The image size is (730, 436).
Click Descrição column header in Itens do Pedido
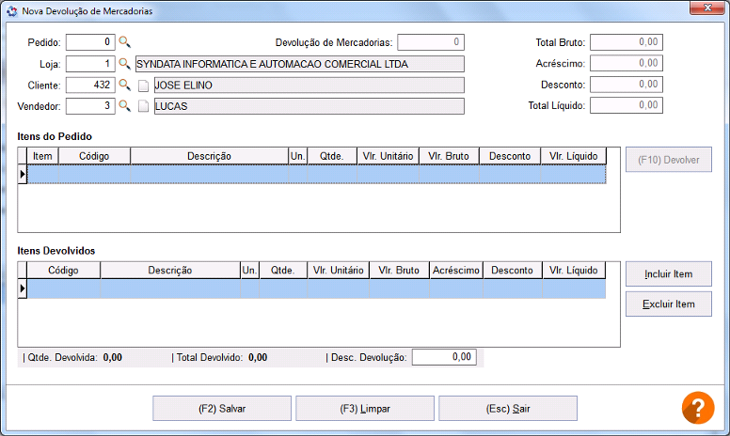(x=210, y=156)
